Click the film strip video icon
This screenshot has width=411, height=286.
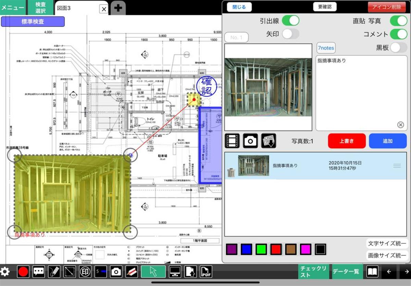[x=232, y=140]
